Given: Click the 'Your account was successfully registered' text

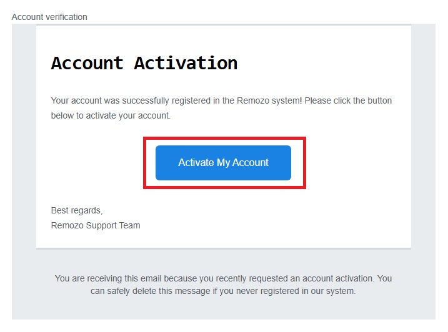Looking at the screenshot, I should coord(131,100).
